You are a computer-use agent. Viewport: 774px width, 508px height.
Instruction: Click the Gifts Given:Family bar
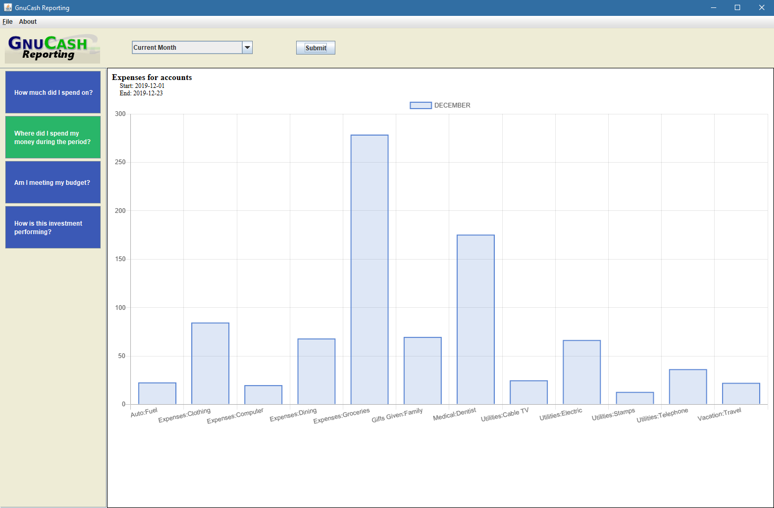[422, 371]
